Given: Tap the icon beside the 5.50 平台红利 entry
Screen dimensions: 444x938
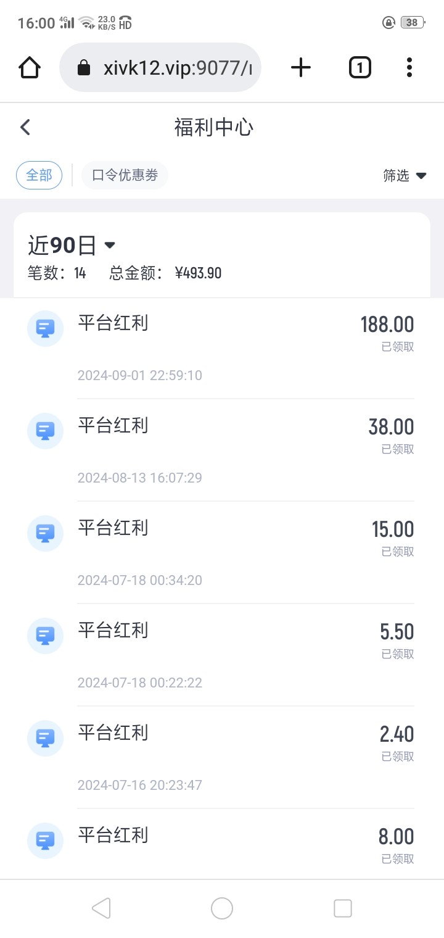Looking at the screenshot, I should 45,636.
